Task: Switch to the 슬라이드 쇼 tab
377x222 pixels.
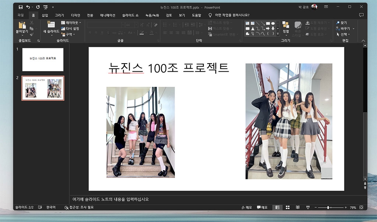Action: pyautogui.click(x=130, y=15)
